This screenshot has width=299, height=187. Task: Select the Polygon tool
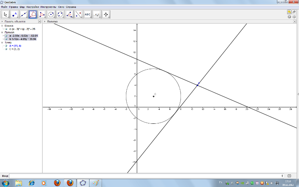pos(42,15)
